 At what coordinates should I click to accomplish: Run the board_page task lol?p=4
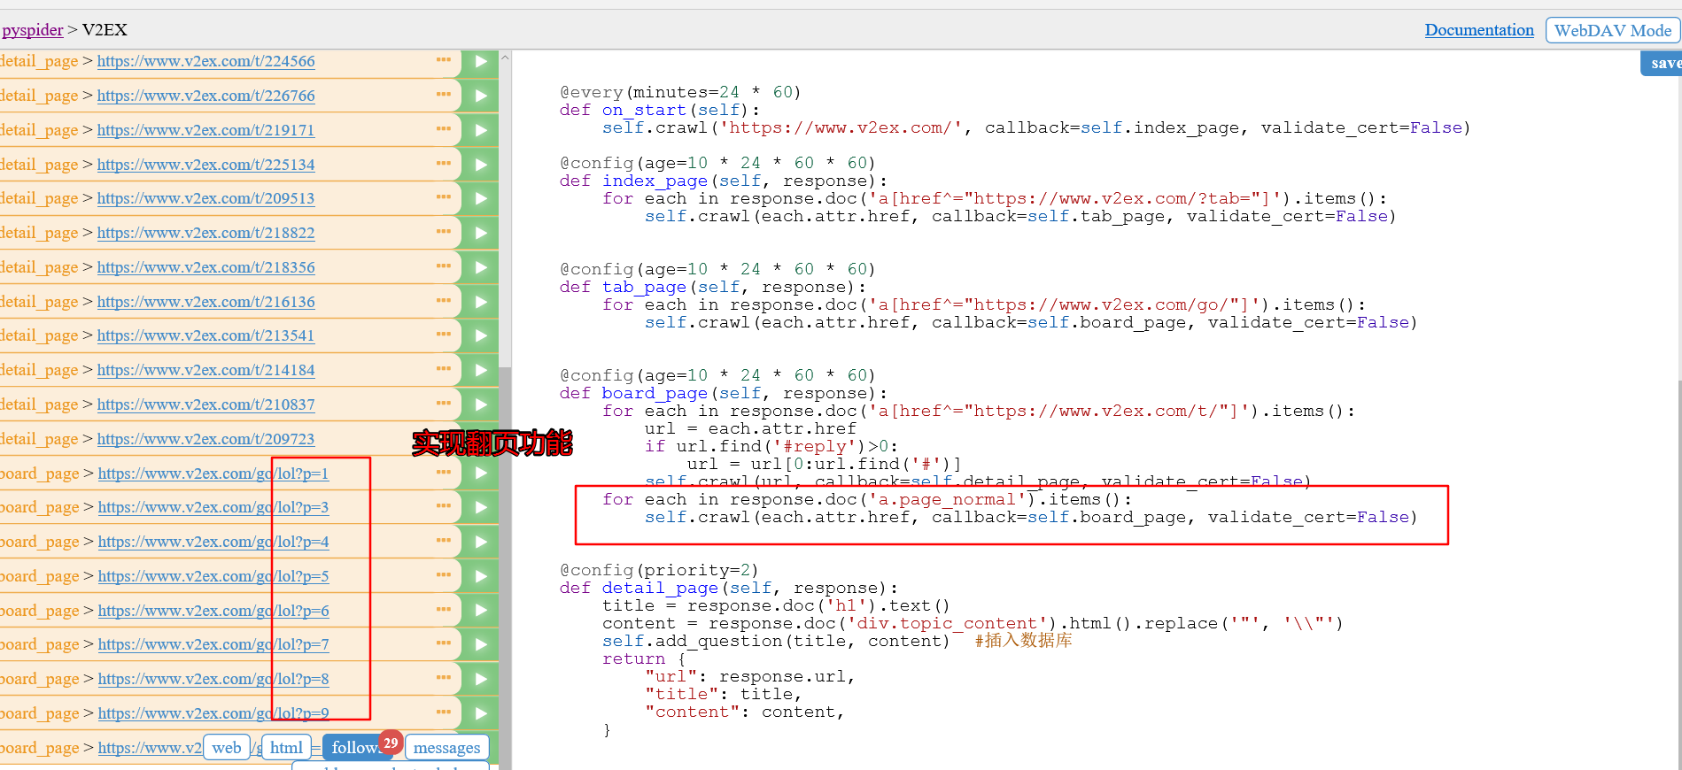click(x=480, y=542)
